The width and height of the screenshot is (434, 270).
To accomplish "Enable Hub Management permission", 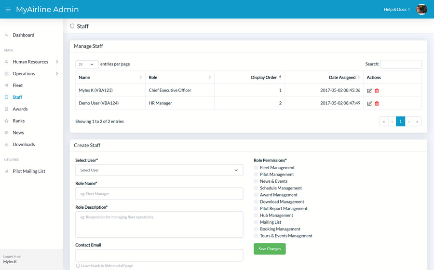I will click(x=256, y=215).
